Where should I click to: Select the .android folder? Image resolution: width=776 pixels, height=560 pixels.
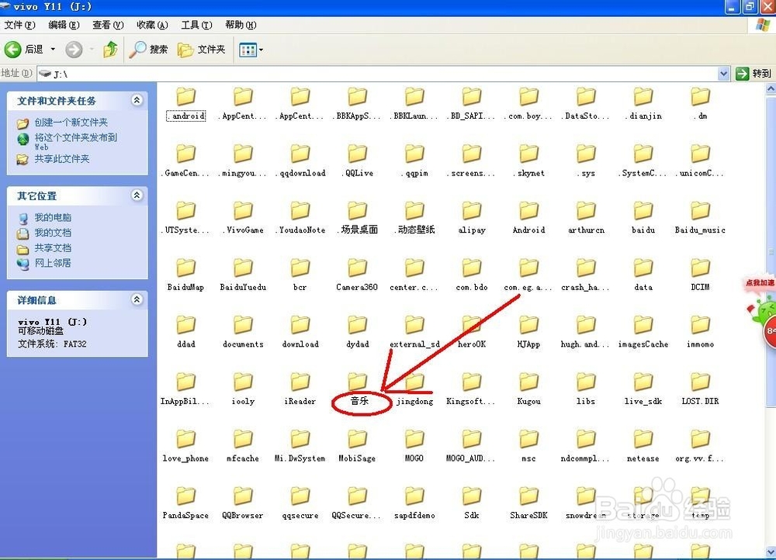pyautogui.click(x=186, y=105)
